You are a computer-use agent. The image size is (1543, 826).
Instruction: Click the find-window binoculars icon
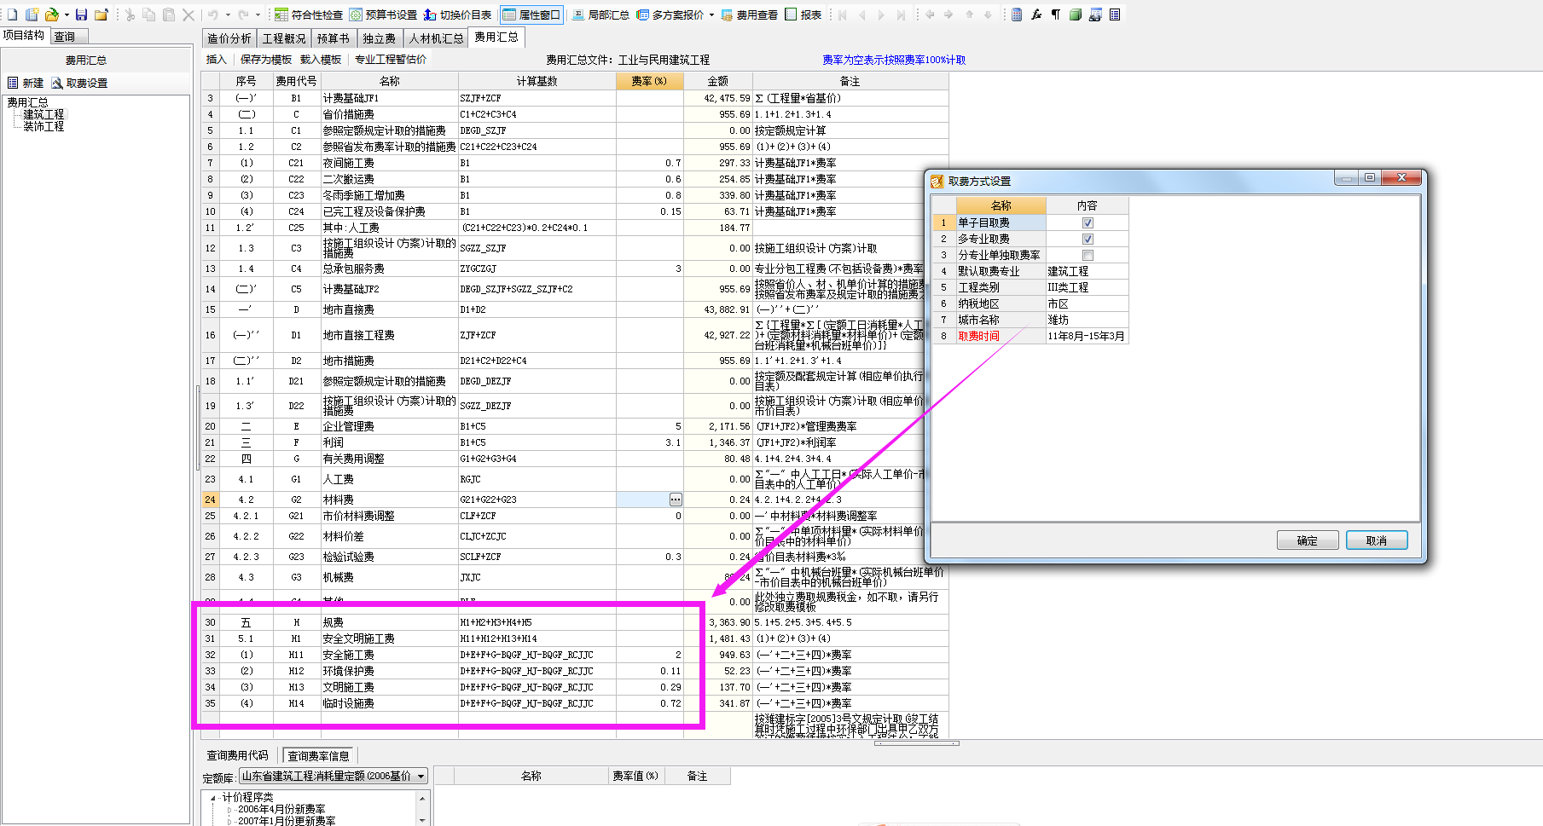(x=1095, y=14)
